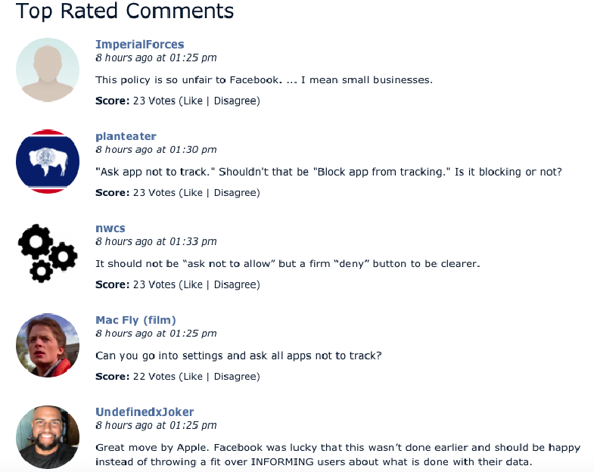Click Mac Fly (film) avatar photo
Image resolution: width=594 pixels, height=472 pixels.
click(x=48, y=346)
